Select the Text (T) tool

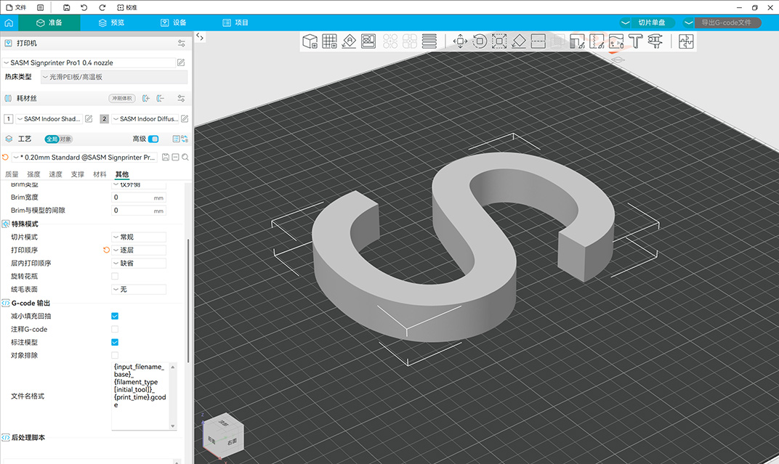coord(636,41)
